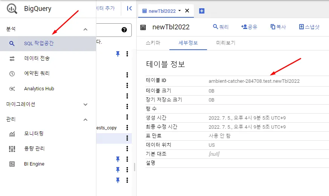Screen dimensions: 329x196
Task: Click the 모니터링 chart icon
Action: coord(12,134)
